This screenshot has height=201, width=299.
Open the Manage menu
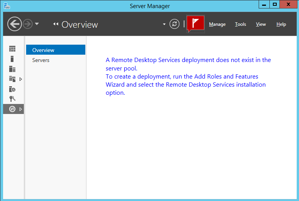tap(217, 24)
